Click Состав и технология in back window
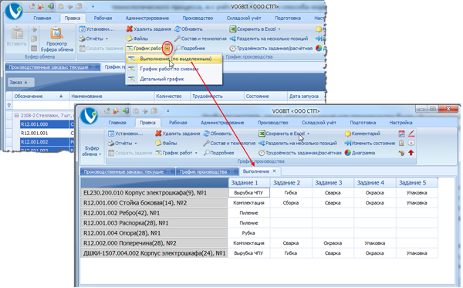 (x=200, y=39)
